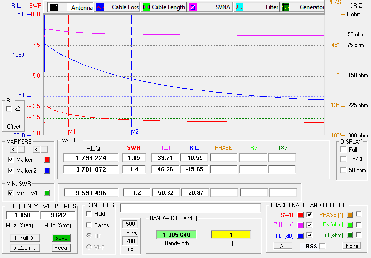Click the blue Cable Loss icon
371x258 pixels.
(x=100, y=7)
